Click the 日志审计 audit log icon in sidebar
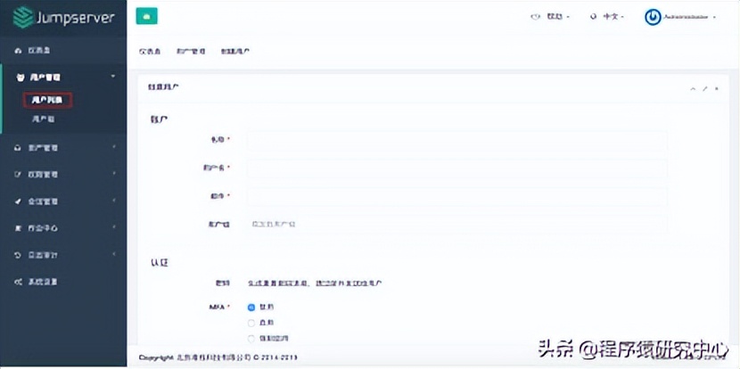 18,255
